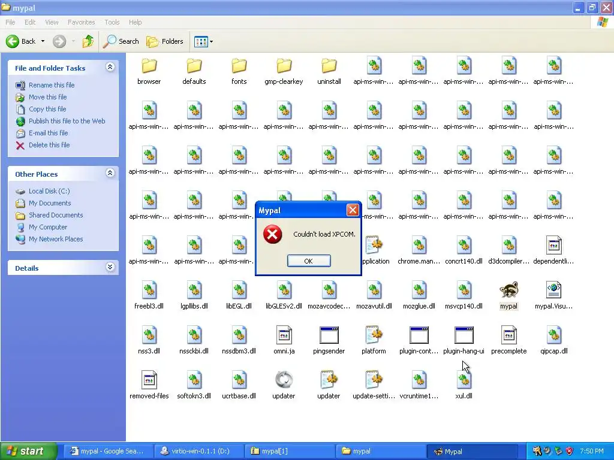614x460 pixels.
Task: Select the mypal.VisualElementsManifest file
Action: point(553,296)
